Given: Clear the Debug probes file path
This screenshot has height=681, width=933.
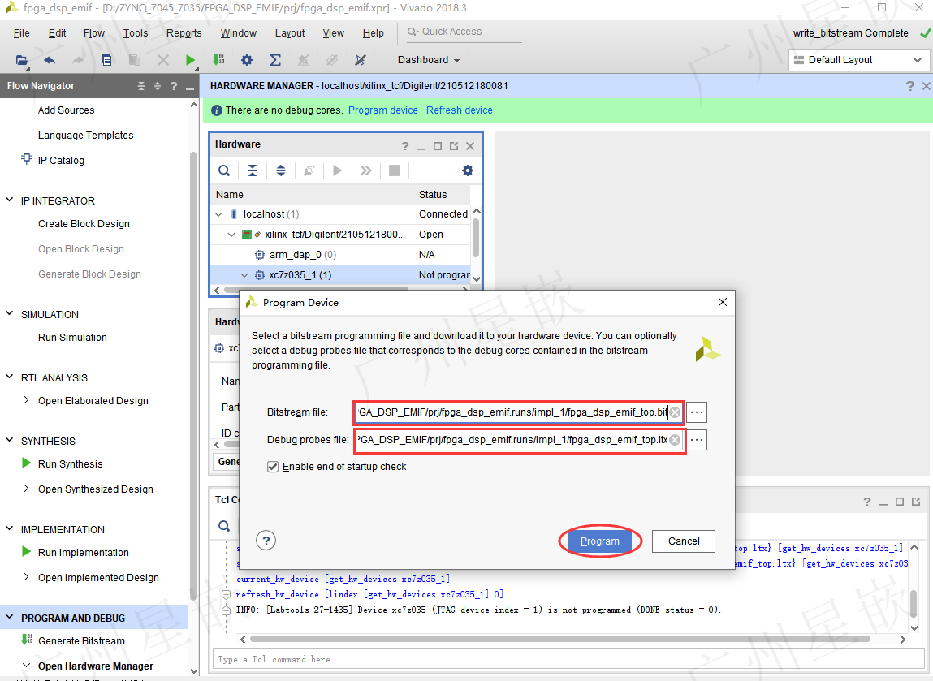Looking at the screenshot, I should click(x=675, y=440).
